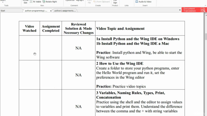Image resolution: width=207 pixels, height=116 pixels.
Task: Open the Audio & Video insert tool
Action: tap(143, 2)
